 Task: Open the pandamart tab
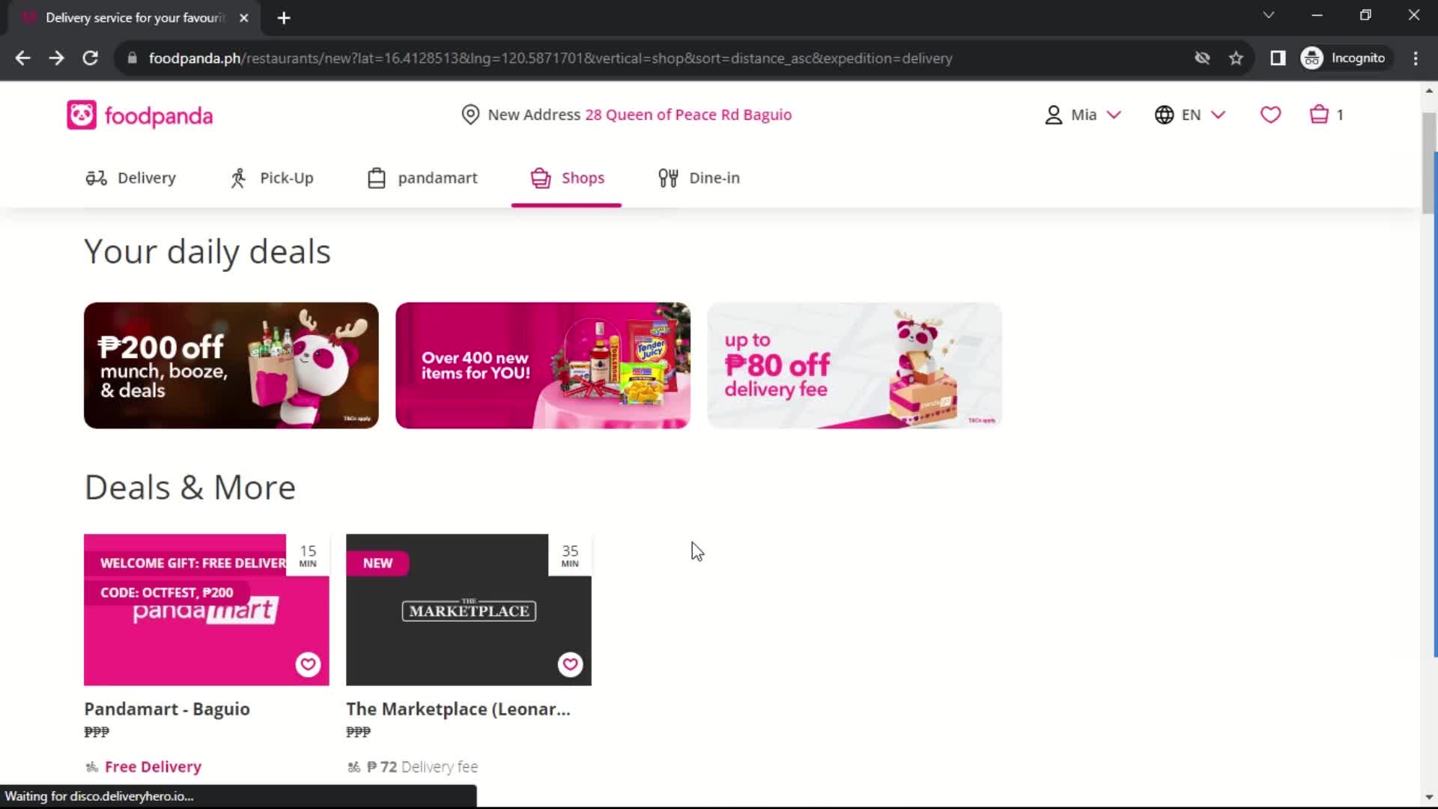422,178
